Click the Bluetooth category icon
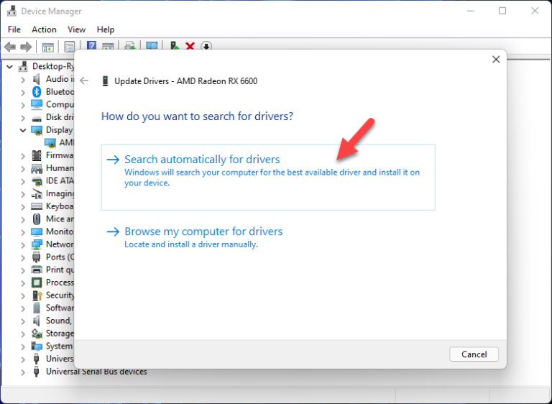This screenshot has width=552, height=404. click(37, 92)
